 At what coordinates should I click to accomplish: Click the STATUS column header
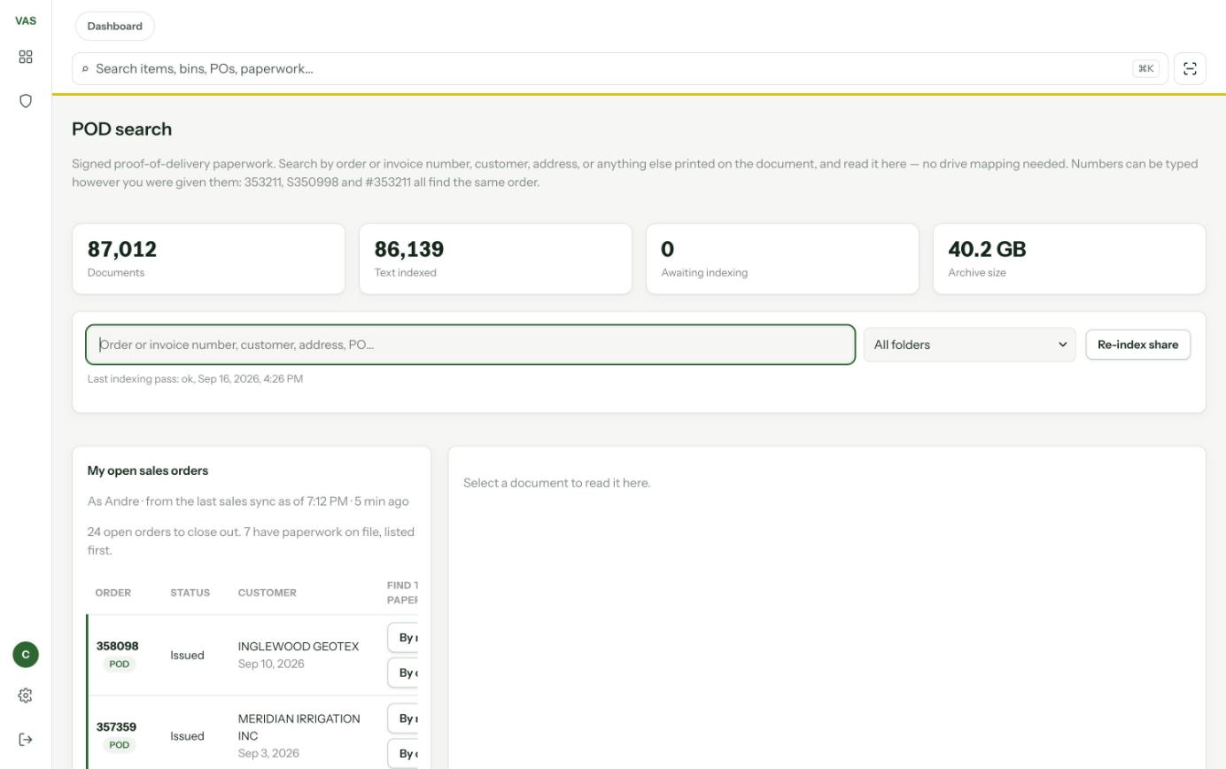point(190,593)
